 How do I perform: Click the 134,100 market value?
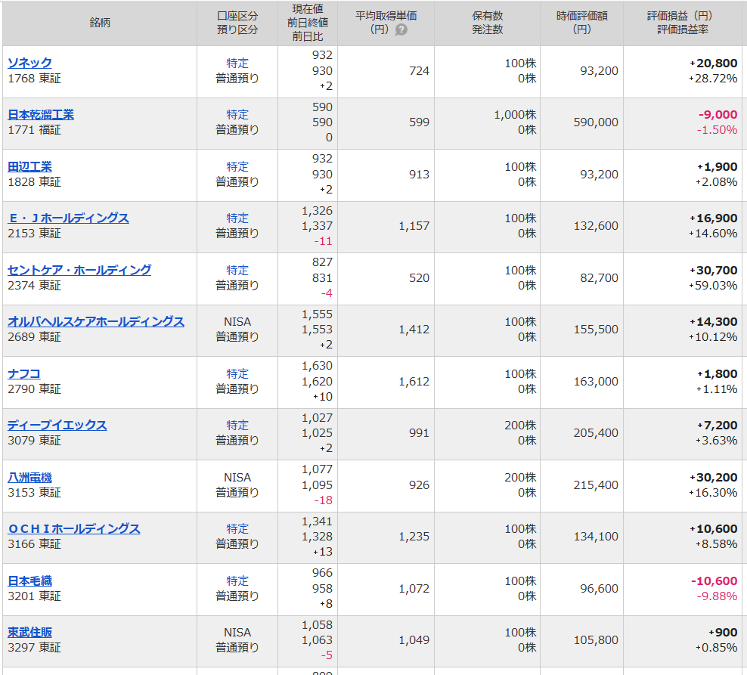pos(596,537)
